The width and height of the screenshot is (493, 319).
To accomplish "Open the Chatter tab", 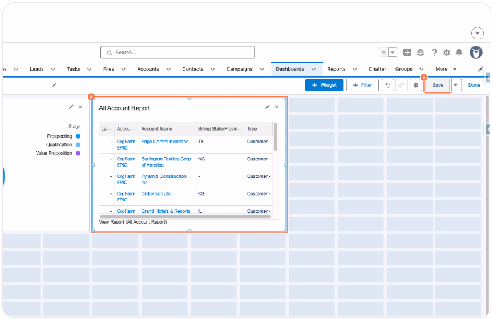I will 377,69.
